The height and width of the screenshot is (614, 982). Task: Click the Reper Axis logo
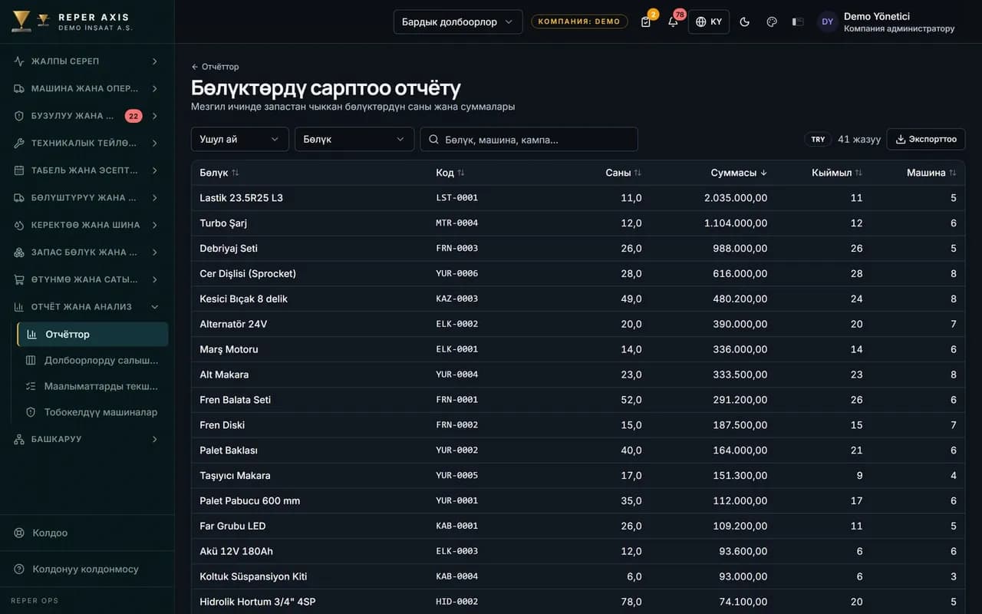(x=71, y=21)
